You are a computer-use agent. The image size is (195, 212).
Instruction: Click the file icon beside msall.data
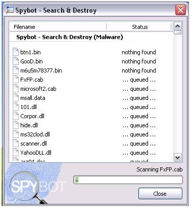(16, 98)
